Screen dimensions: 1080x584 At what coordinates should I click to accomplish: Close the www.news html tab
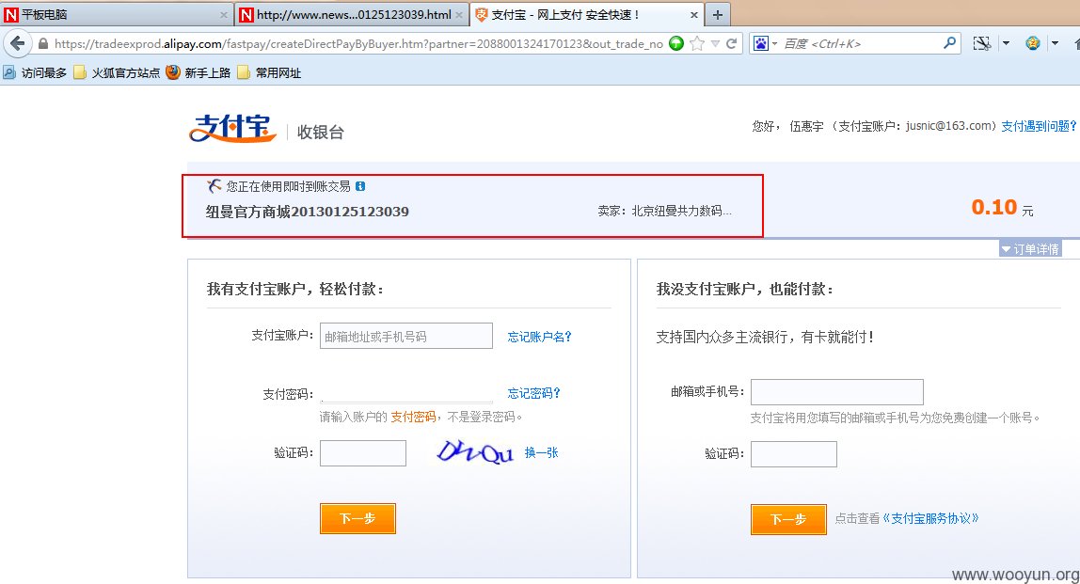(x=459, y=14)
